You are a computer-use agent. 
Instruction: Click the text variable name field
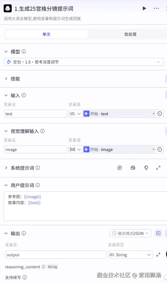click(x=35, y=114)
